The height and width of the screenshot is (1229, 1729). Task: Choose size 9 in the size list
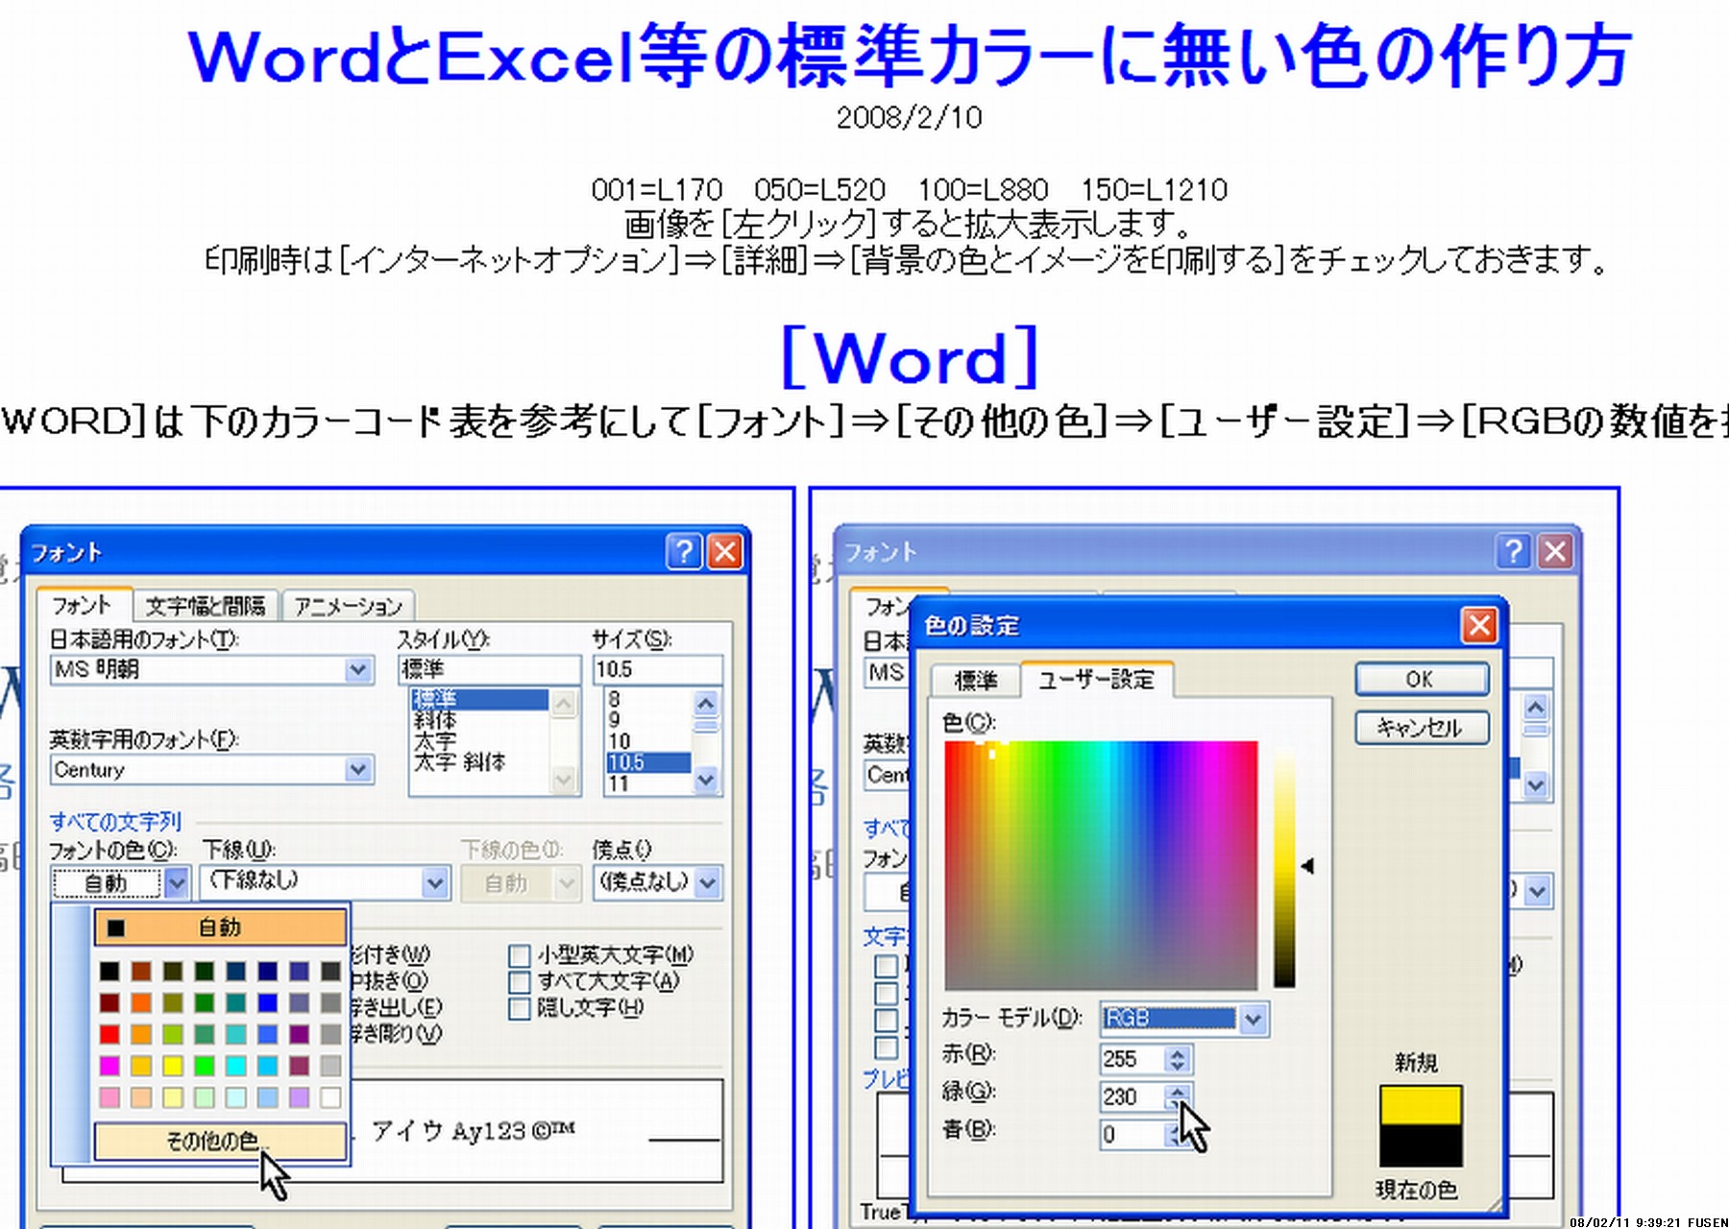click(x=615, y=720)
